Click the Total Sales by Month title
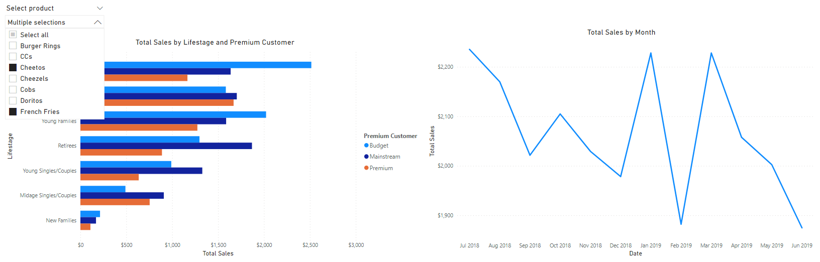Viewport: 820px width, 262px height. 621,32
